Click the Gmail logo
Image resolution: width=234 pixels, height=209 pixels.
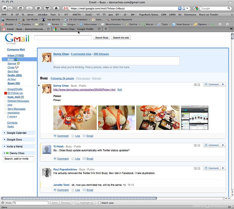pos(17,39)
